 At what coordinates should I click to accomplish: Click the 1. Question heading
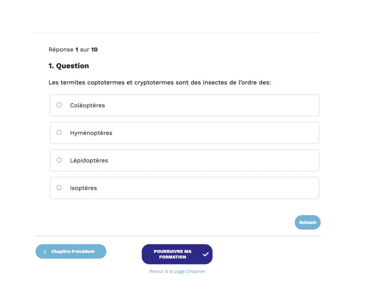69,66
